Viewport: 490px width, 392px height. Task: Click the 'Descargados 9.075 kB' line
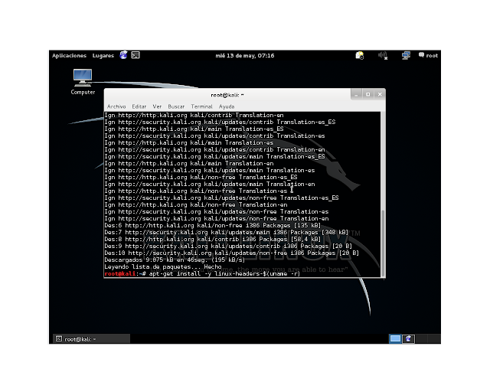pos(175,260)
